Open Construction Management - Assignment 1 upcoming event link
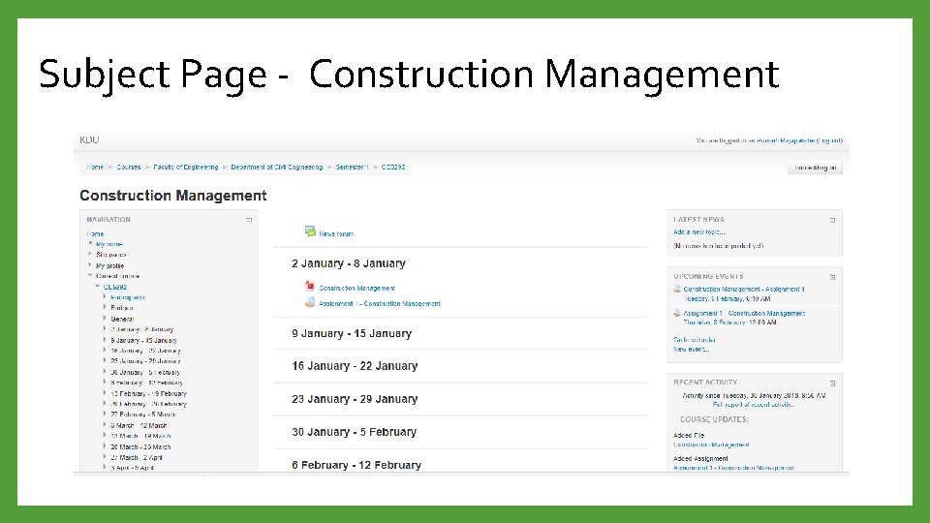The width and height of the screenshot is (930, 523). click(744, 290)
